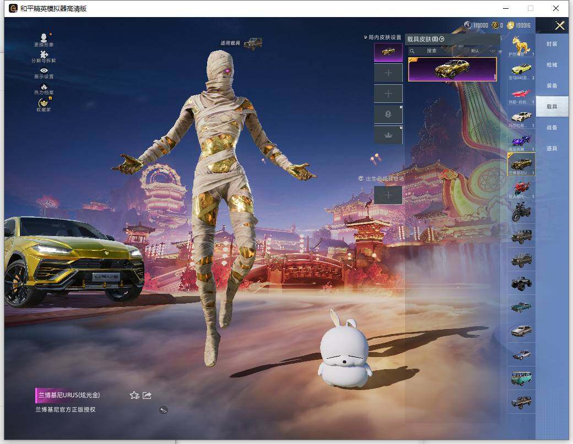Select the 载具 tab
Viewport: 573px width, 444px height.
(552, 107)
